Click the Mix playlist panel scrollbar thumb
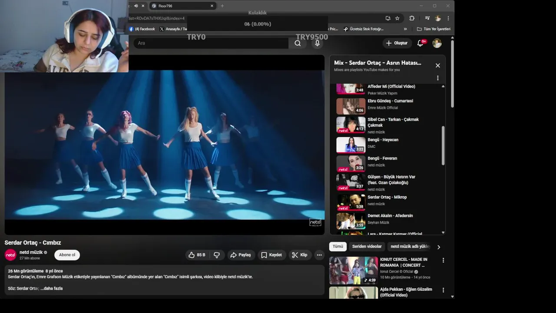Screen dimensions: 556x313 (443, 146)
